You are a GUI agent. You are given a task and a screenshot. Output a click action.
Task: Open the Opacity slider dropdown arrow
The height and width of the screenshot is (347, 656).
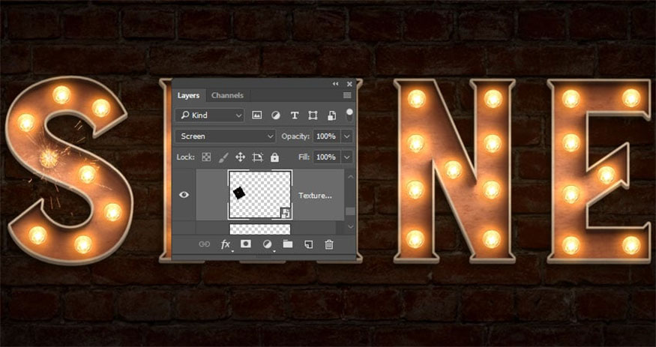[347, 136]
